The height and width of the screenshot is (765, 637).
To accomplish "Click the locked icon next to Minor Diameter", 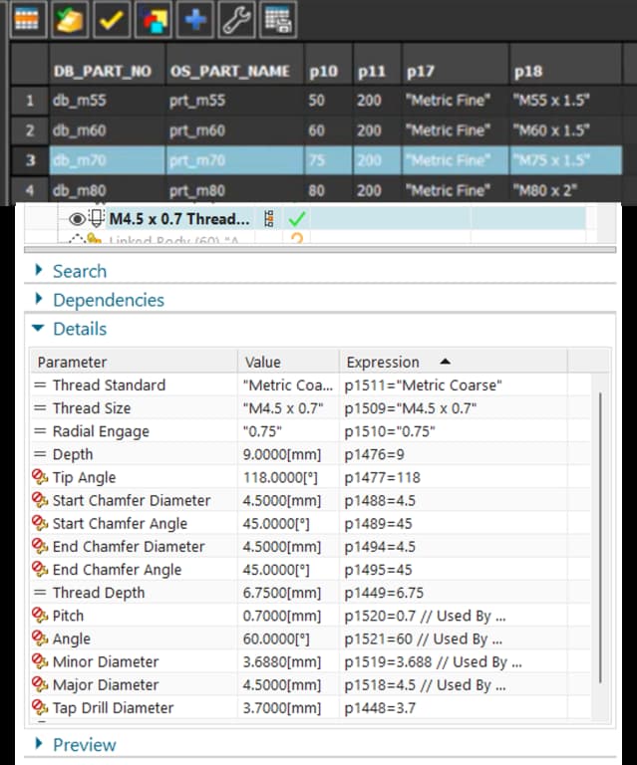I will [40, 661].
